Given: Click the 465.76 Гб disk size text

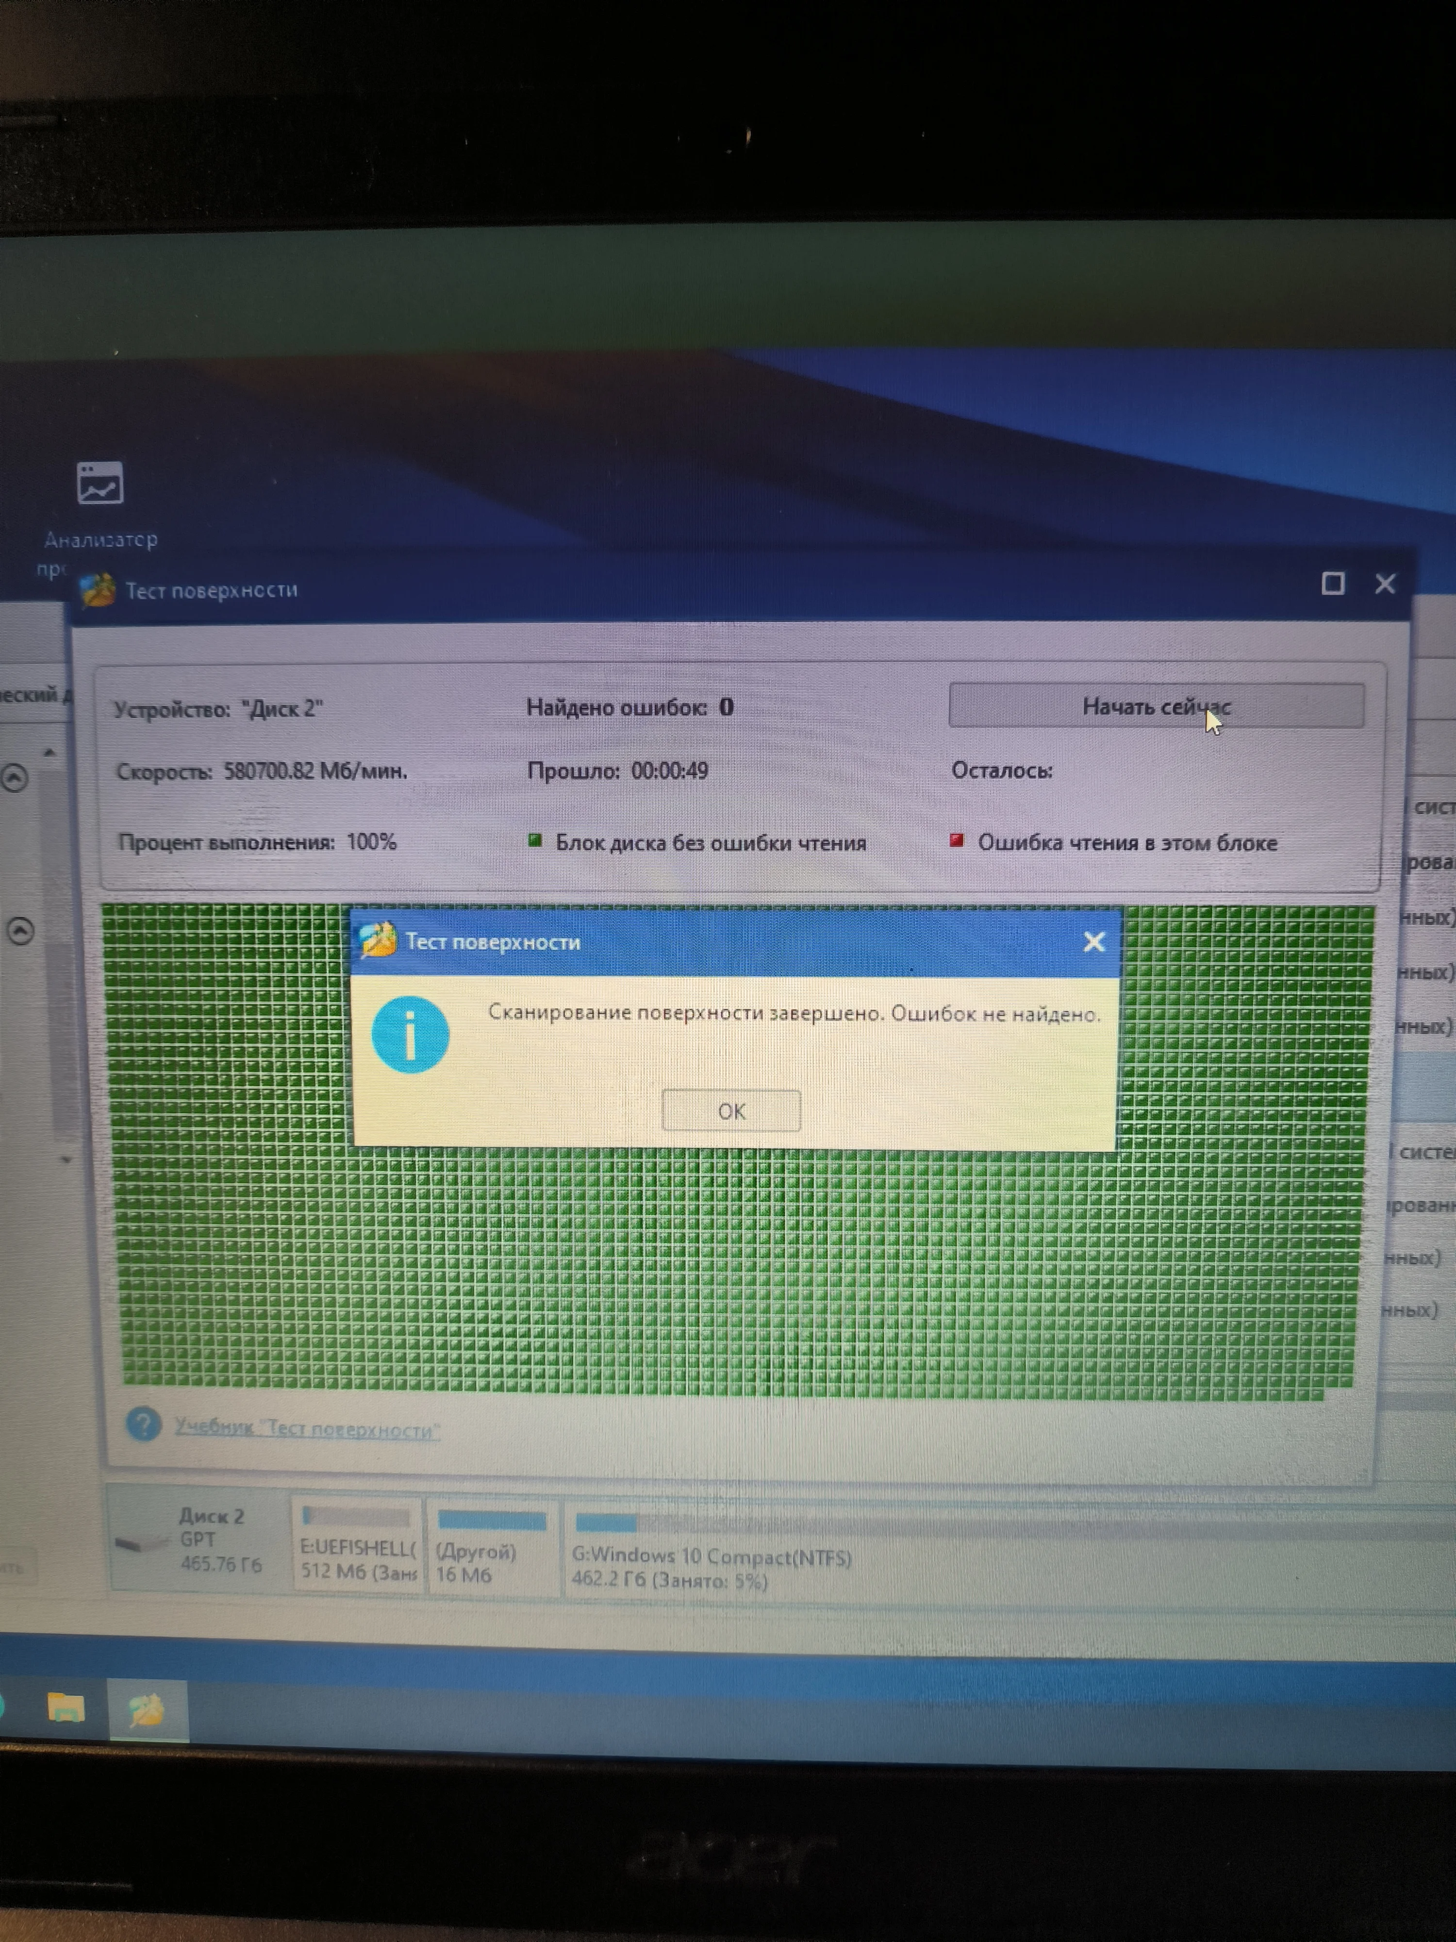Looking at the screenshot, I should coord(221,1564).
